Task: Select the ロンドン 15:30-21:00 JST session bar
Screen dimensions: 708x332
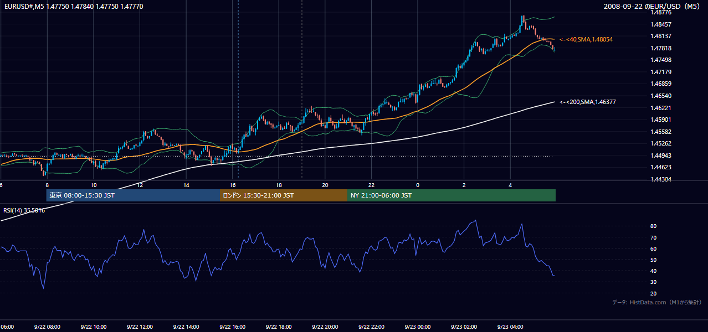Action: pos(284,195)
